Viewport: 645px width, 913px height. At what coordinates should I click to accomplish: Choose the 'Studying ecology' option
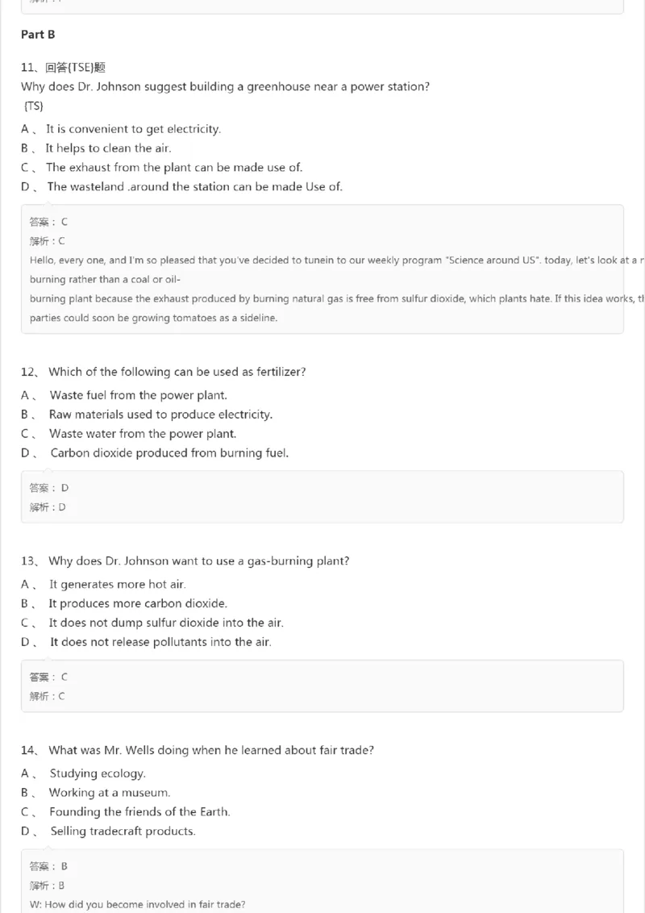[98, 774]
